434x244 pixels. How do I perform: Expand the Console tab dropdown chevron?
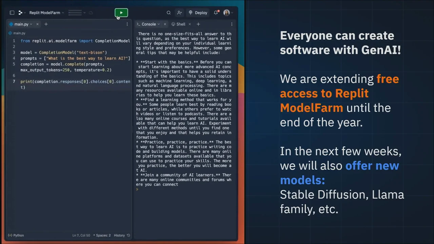tap(158, 24)
